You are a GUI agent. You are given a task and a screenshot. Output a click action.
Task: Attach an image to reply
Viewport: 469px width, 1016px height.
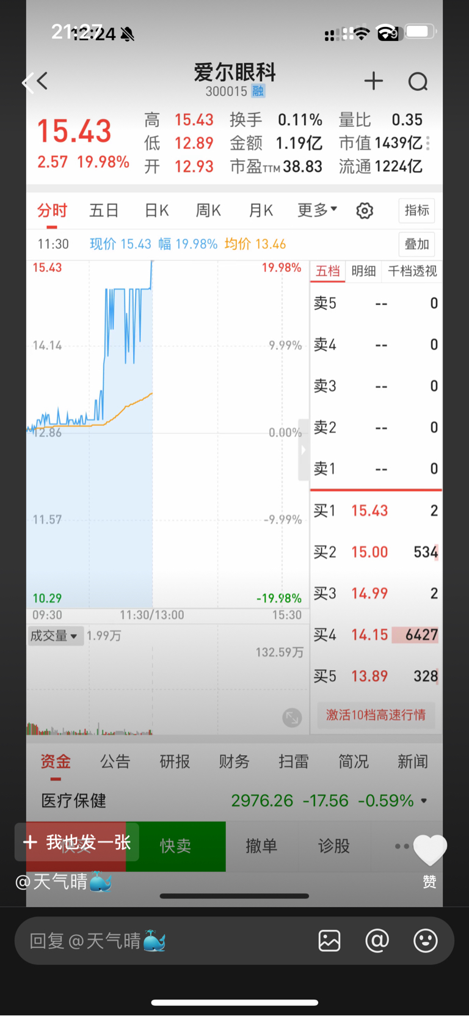click(x=329, y=940)
